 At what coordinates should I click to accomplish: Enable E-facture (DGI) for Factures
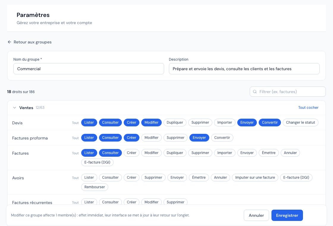point(97,162)
